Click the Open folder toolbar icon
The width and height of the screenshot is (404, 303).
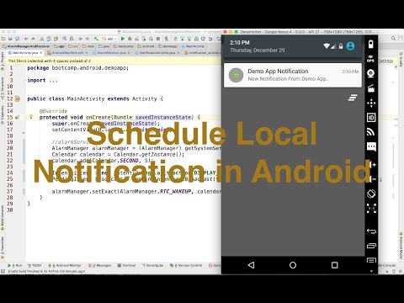3,39
